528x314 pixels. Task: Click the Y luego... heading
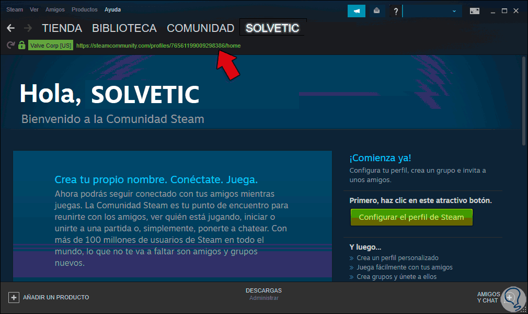click(x=365, y=247)
